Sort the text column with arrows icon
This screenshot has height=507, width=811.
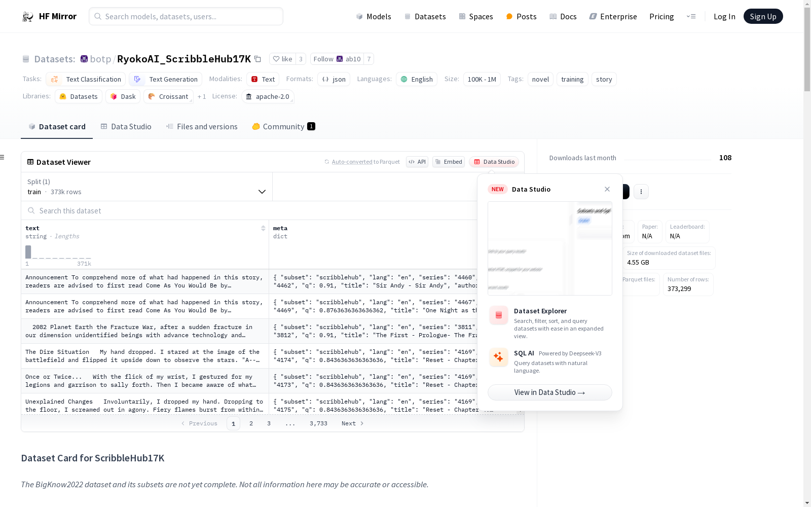(263, 229)
